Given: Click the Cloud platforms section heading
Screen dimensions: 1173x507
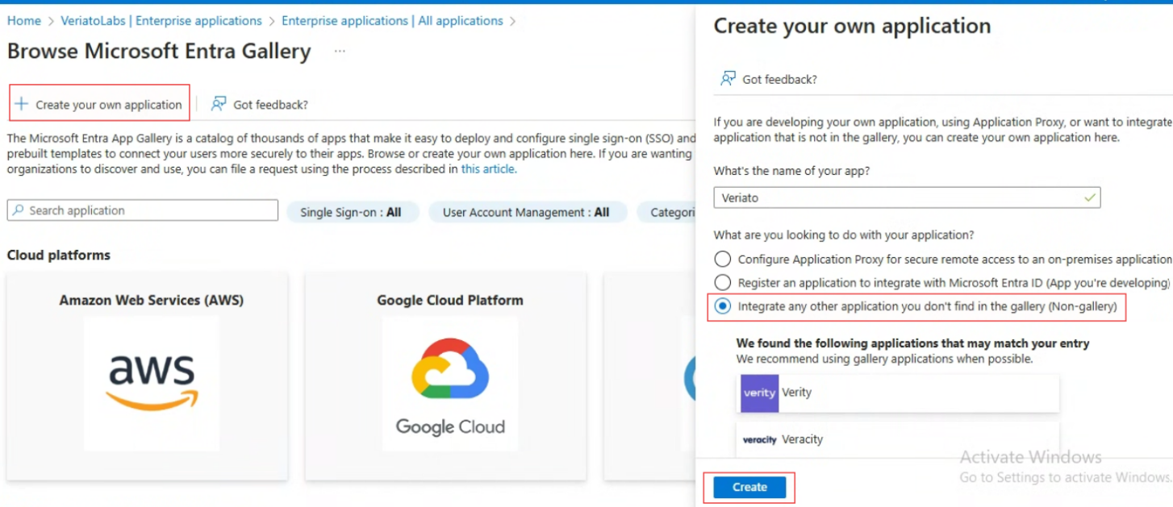Looking at the screenshot, I should click(59, 256).
